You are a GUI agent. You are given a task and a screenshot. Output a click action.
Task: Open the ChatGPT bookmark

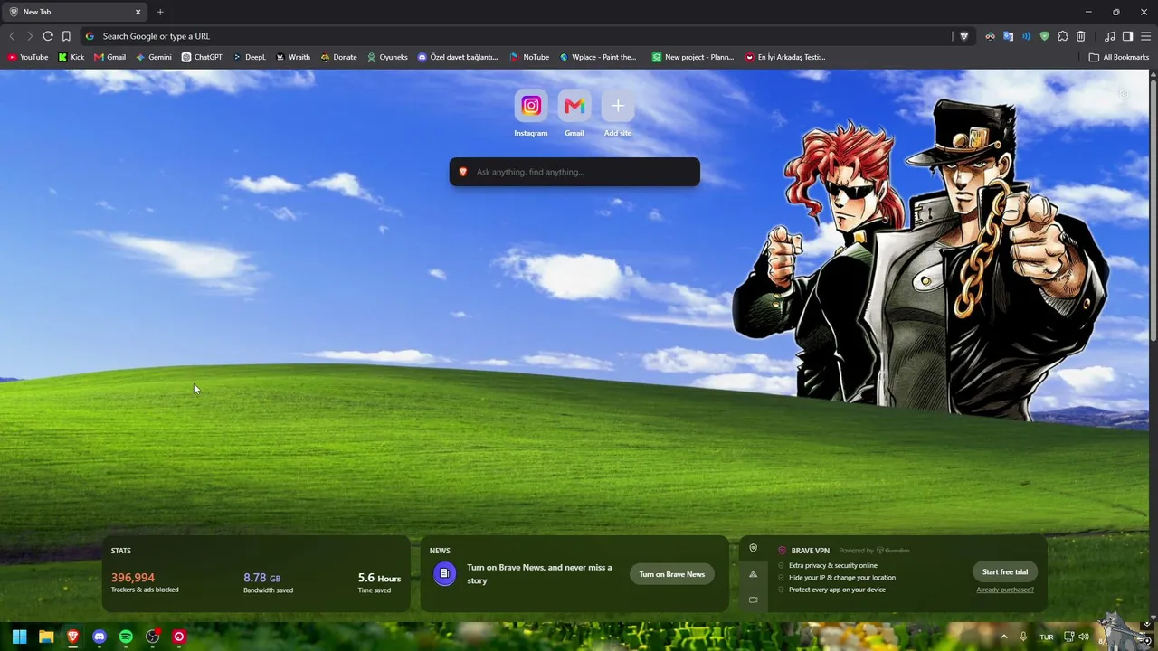pyautogui.click(x=202, y=57)
